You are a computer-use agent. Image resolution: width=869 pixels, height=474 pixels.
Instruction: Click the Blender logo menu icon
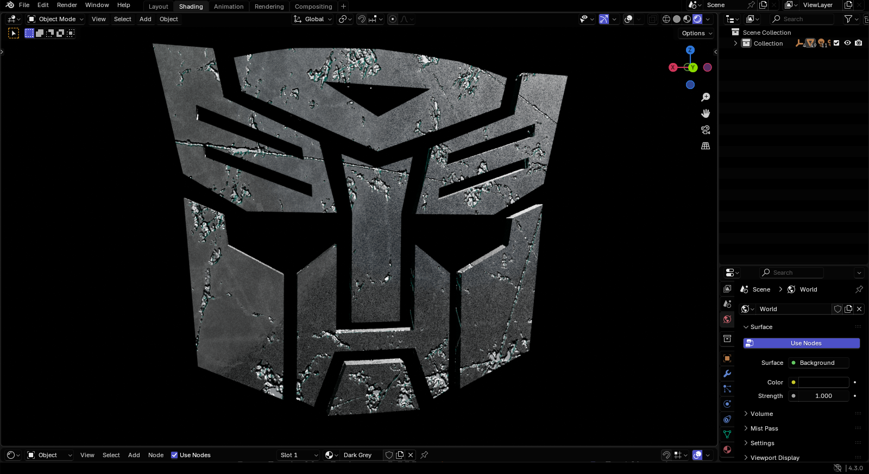click(10, 5)
